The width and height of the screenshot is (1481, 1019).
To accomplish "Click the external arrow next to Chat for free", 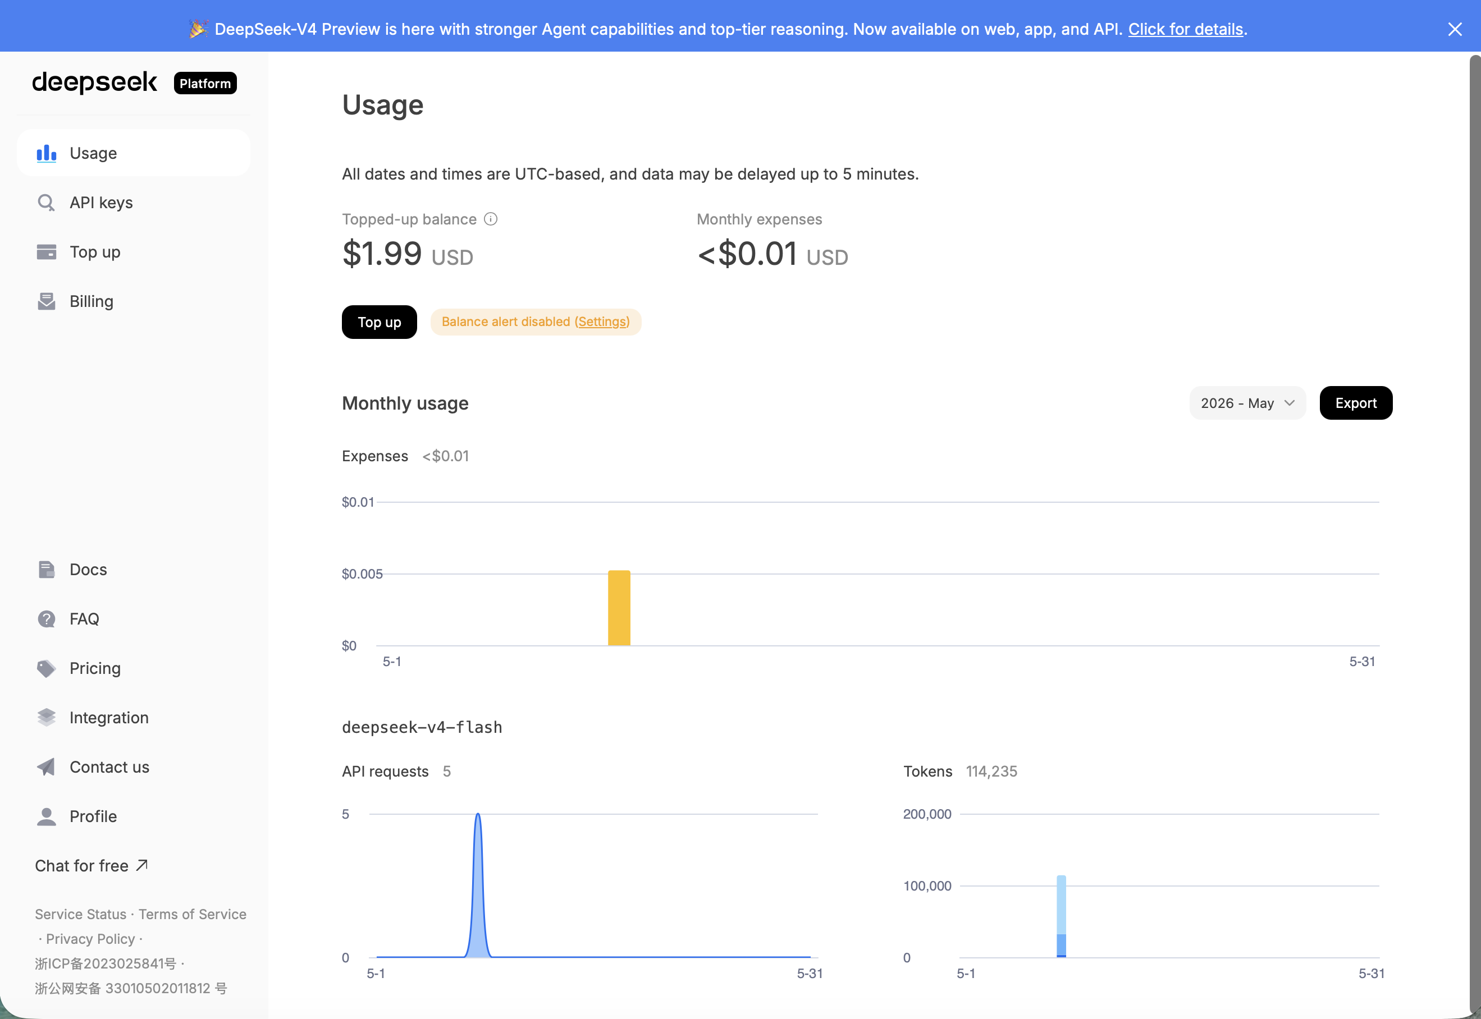I will [x=142, y=865].
